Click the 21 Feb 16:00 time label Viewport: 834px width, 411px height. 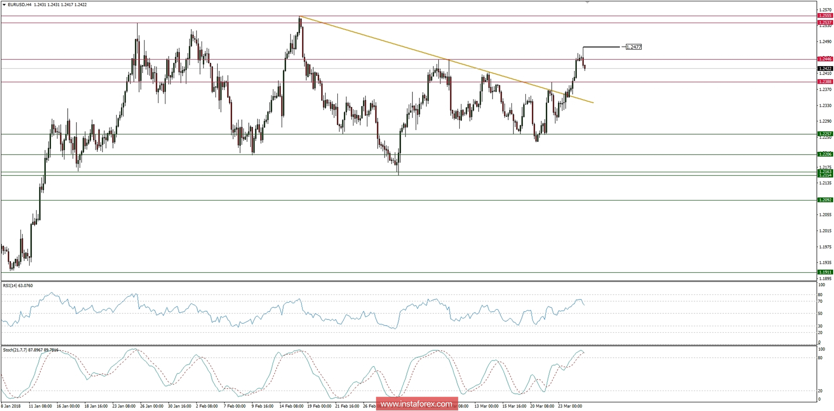(347, 406)
